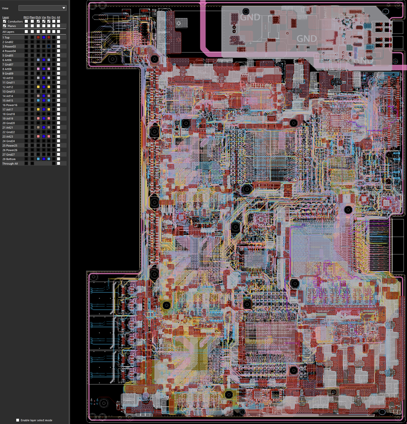Click the Bottom layer blue Via swatch
This screenshot has width=407, height=424.
point(44,159)
